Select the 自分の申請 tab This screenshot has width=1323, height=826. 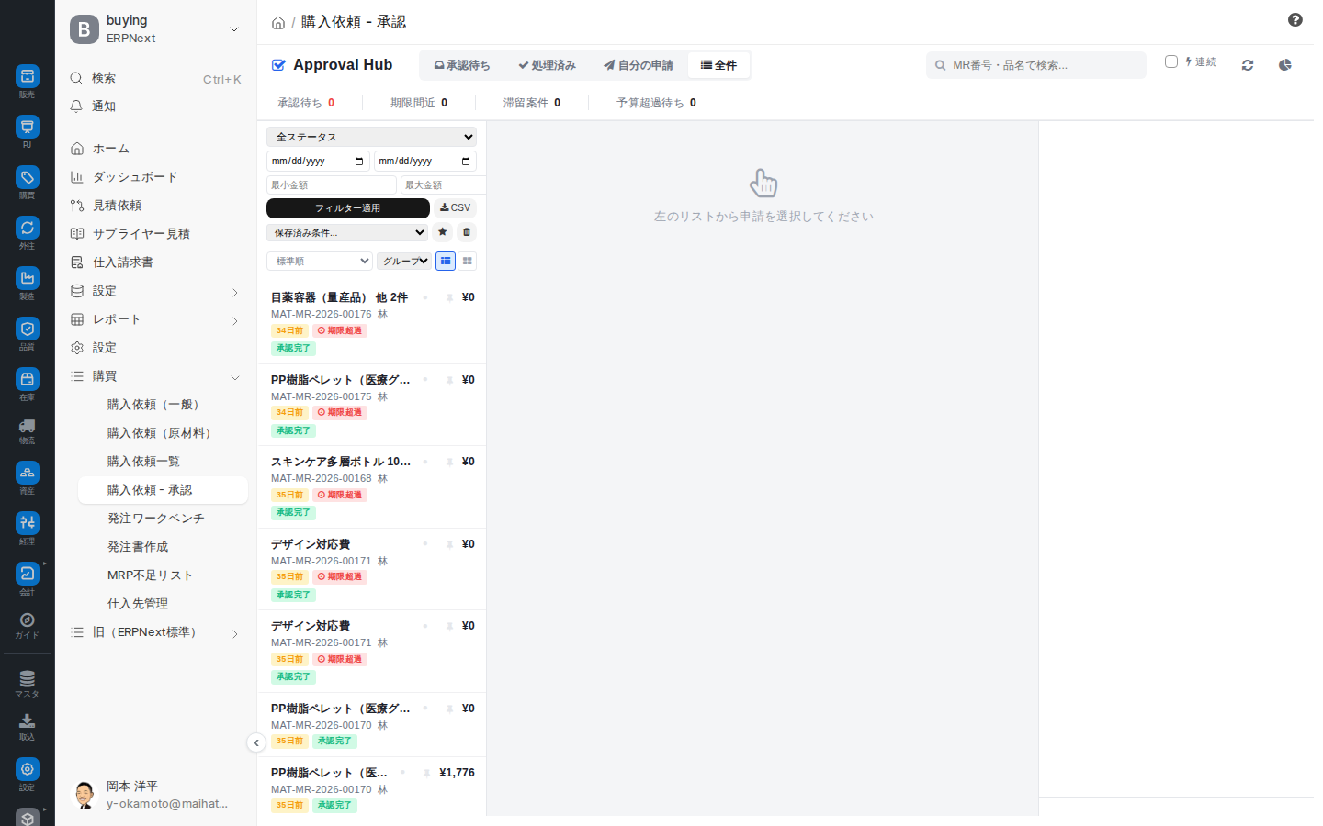pos(639,65)
